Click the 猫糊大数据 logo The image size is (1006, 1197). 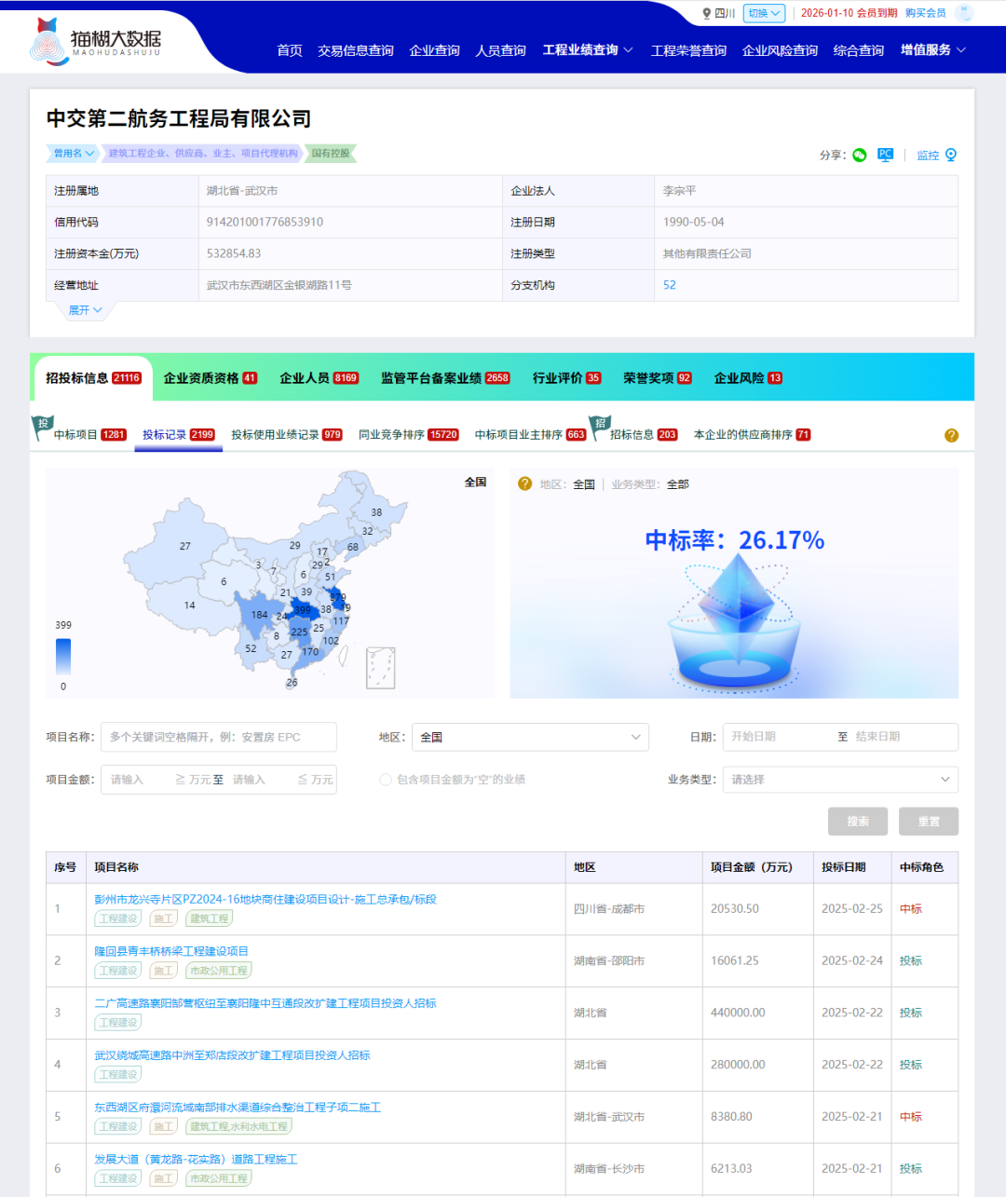[97, 40]
